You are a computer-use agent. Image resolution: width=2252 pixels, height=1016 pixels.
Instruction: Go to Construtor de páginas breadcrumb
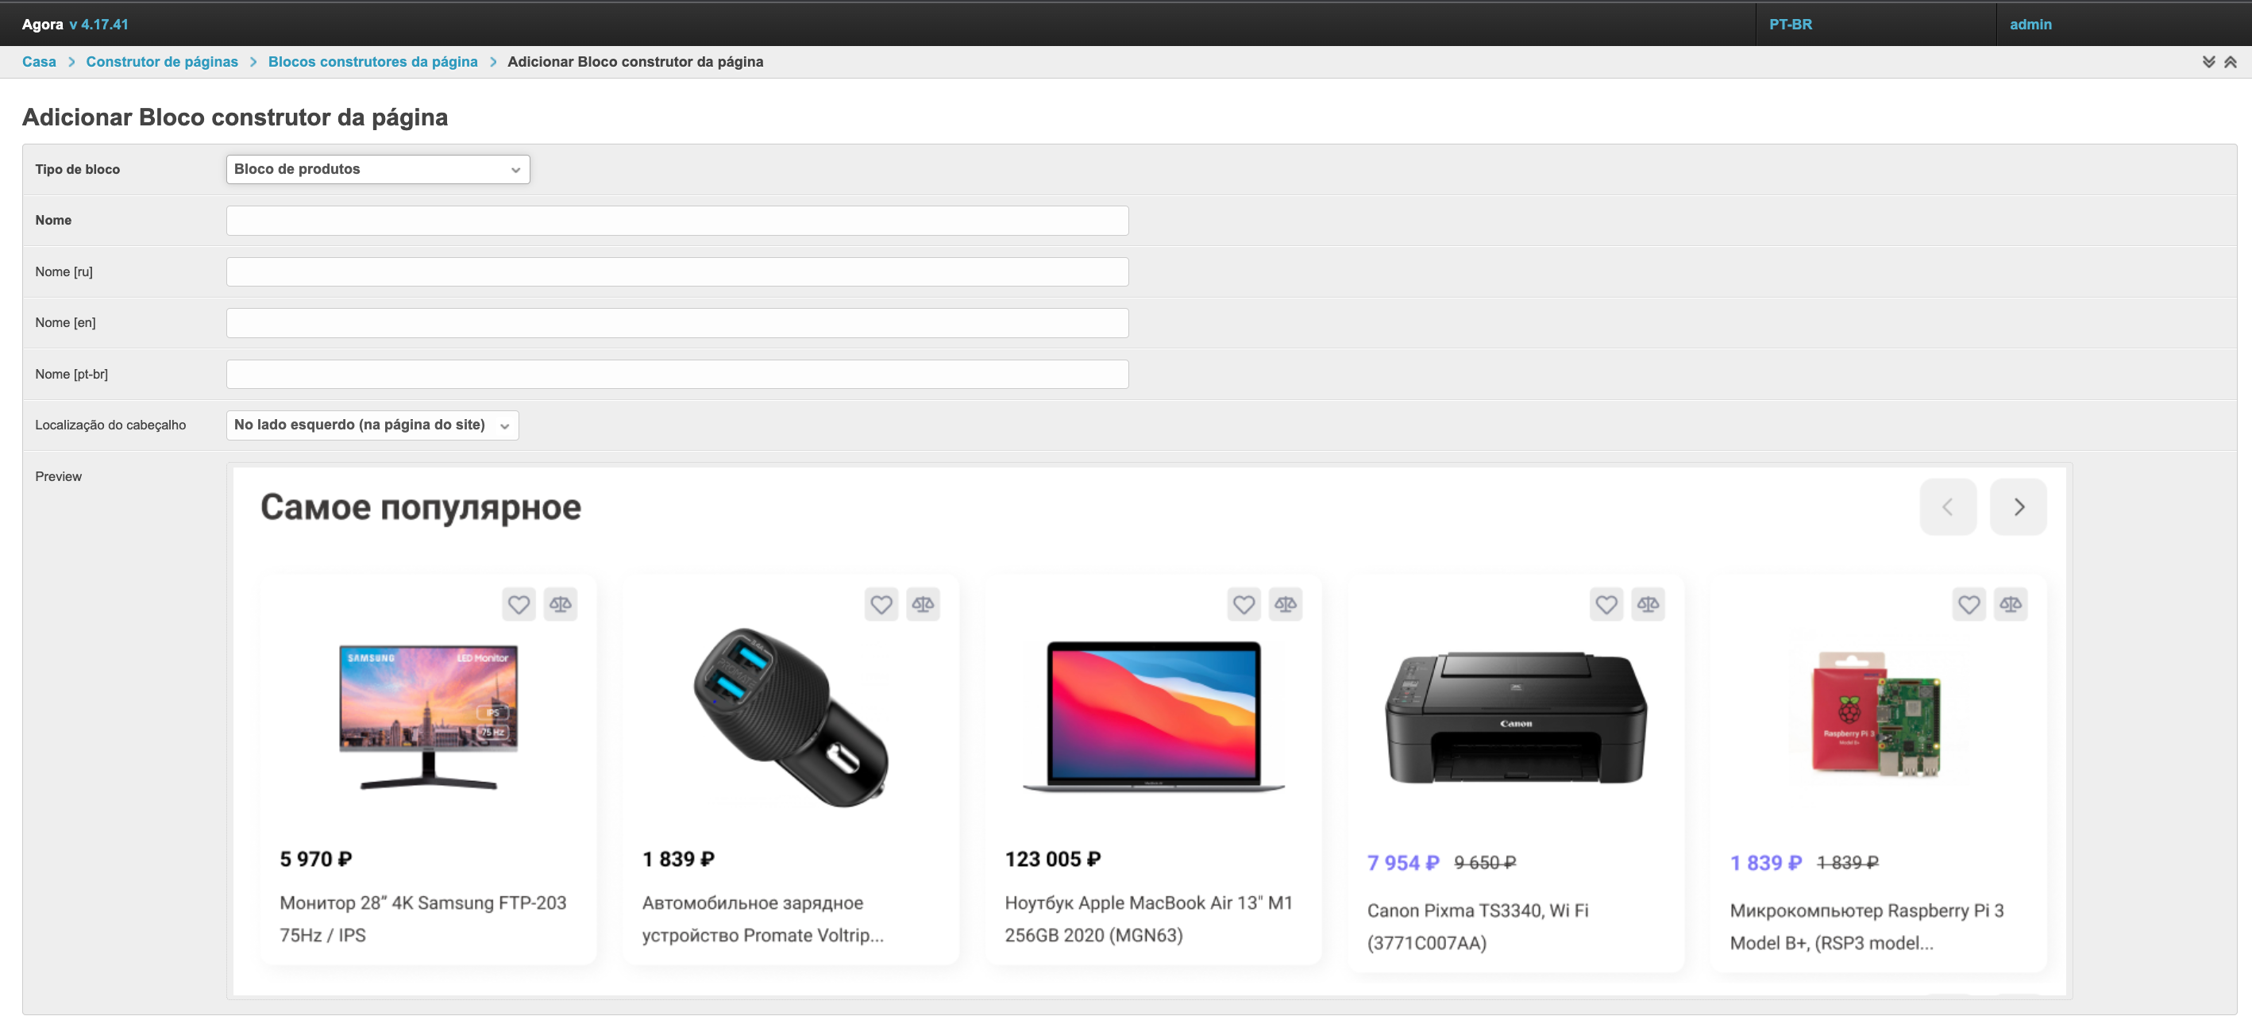162,62
